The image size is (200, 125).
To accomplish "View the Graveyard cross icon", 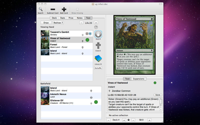I will click(98, 46).
